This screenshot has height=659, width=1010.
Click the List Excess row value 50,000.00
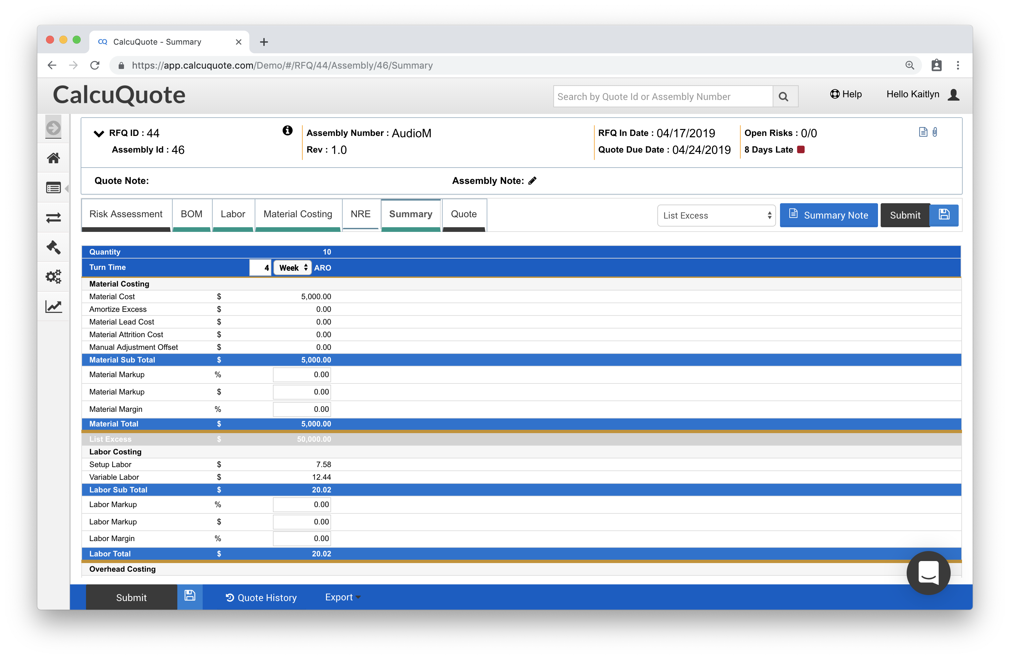coord(314,439)
